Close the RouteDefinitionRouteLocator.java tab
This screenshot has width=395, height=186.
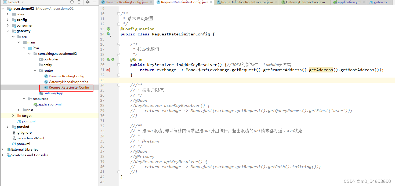(276, 2)
